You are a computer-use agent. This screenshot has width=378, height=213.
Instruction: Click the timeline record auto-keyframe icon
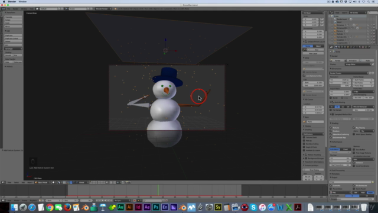click(135, 201)
